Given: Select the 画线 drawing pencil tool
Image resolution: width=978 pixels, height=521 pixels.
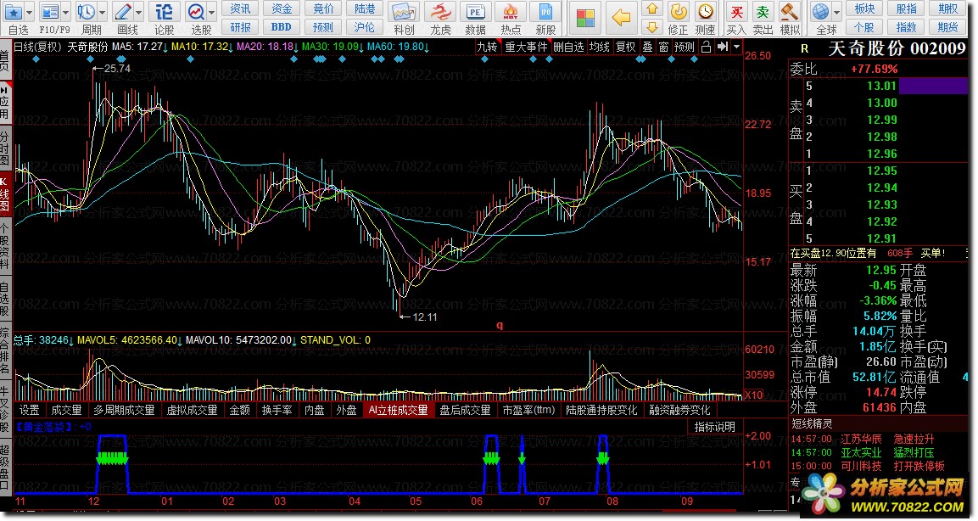Looking at the screenshot, I should (x=123, y=12).
